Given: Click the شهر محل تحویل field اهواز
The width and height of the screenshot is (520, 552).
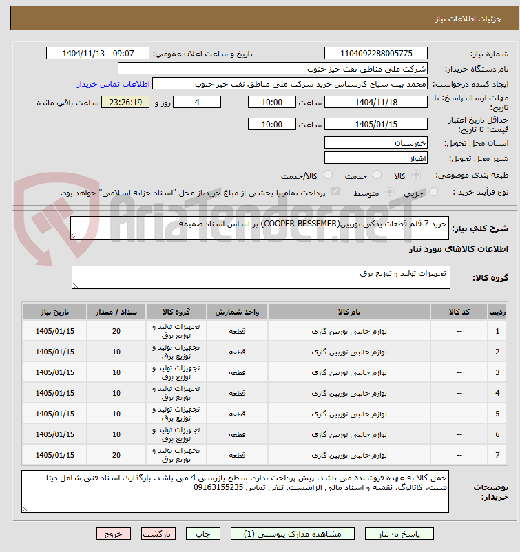Looking at the screenshot, I should point(376,158).
